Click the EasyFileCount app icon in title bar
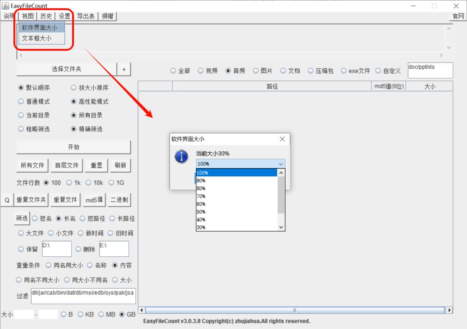The height and width of the screenshot is (329, 467). click(5, 6)
